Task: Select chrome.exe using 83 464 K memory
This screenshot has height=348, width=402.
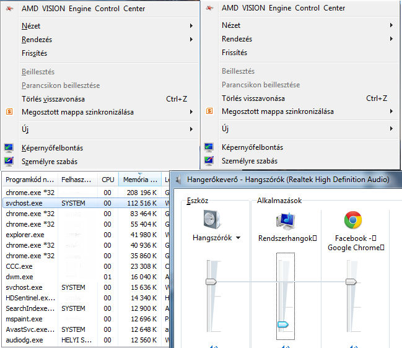Action: (86, 214)
